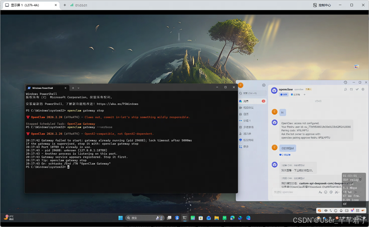Open emoji face on IME toolbar

point(336,210)
